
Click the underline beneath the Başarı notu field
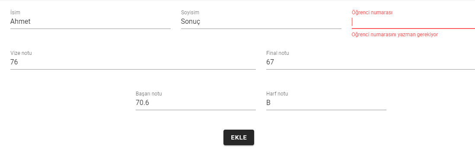tap(196, 110)
